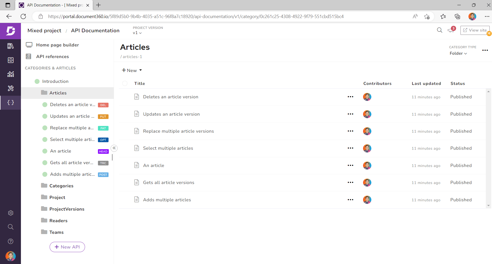Click the browser Refresh icon
The height and width of the screenshot is (264, 492).
point(23,17)
